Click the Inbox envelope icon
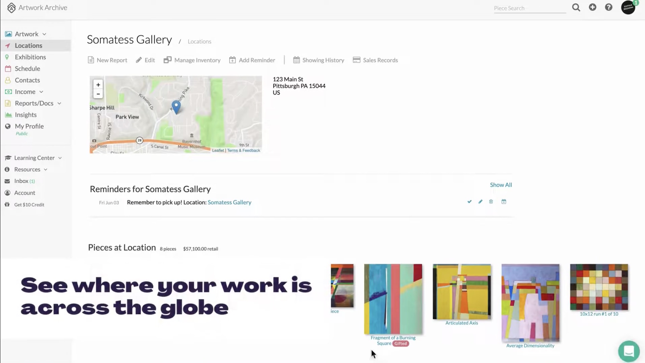 pyautogui.click(x=7, y=181)
